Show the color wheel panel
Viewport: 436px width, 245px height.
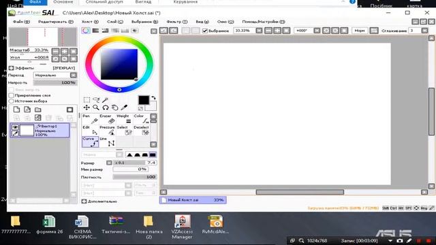(x=86, y=31)
